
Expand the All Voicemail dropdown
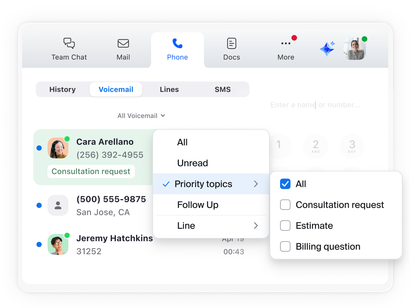[x=141, y=116]
